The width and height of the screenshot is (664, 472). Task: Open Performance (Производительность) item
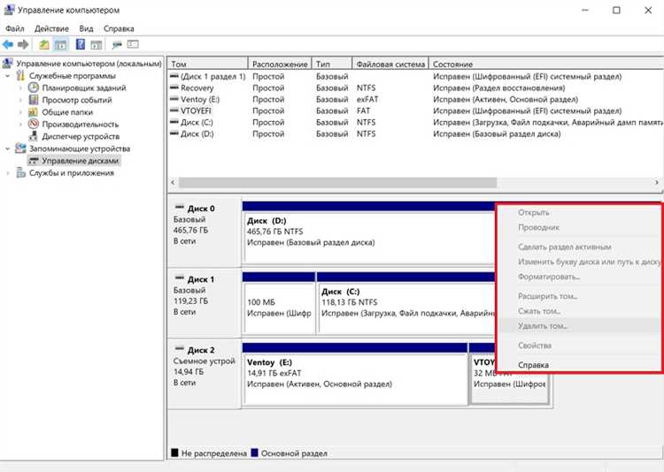click(x=80, y=125)
